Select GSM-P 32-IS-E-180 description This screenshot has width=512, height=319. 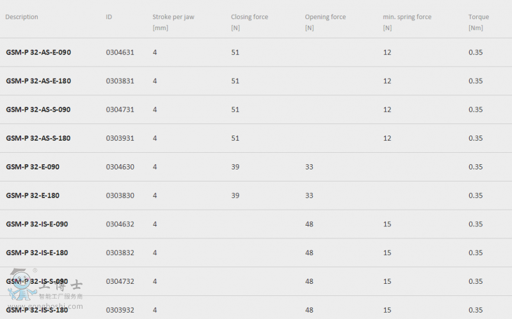pos(37,253)
